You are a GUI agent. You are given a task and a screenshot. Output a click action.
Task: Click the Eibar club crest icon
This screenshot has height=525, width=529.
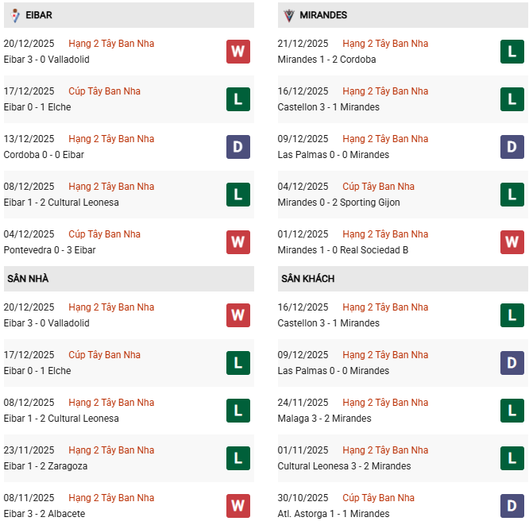15,15
